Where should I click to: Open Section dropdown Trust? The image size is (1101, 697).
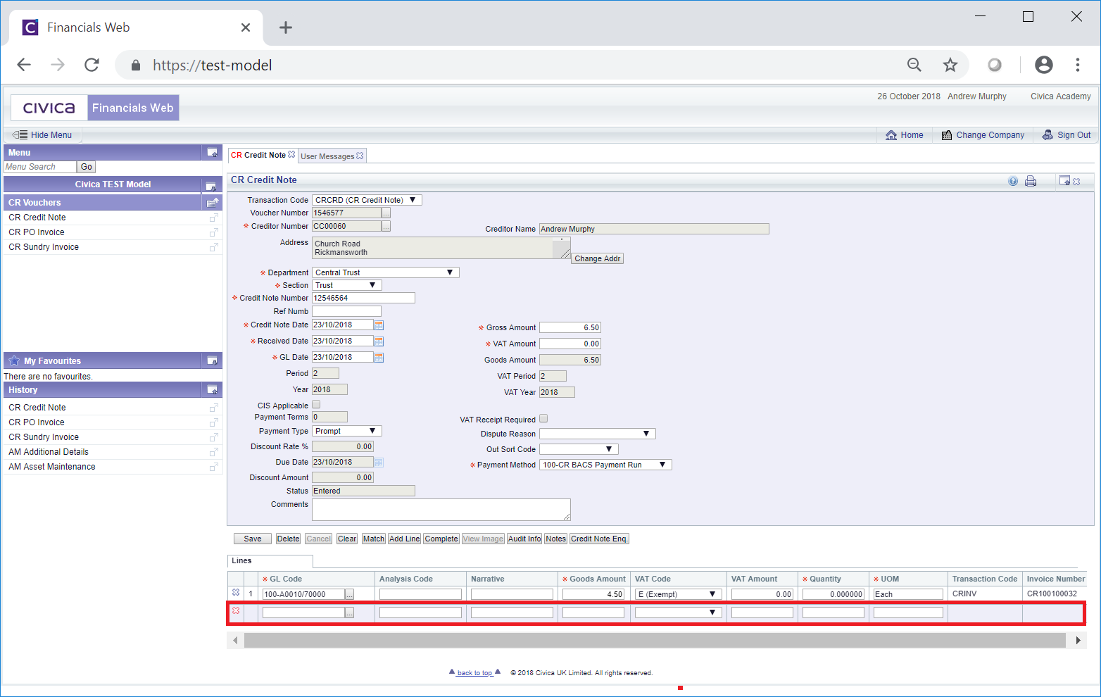coord(347,285)
